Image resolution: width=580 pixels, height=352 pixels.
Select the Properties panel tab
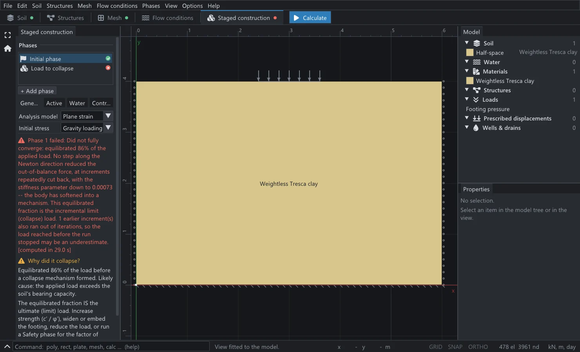click(x=476, y=189)
